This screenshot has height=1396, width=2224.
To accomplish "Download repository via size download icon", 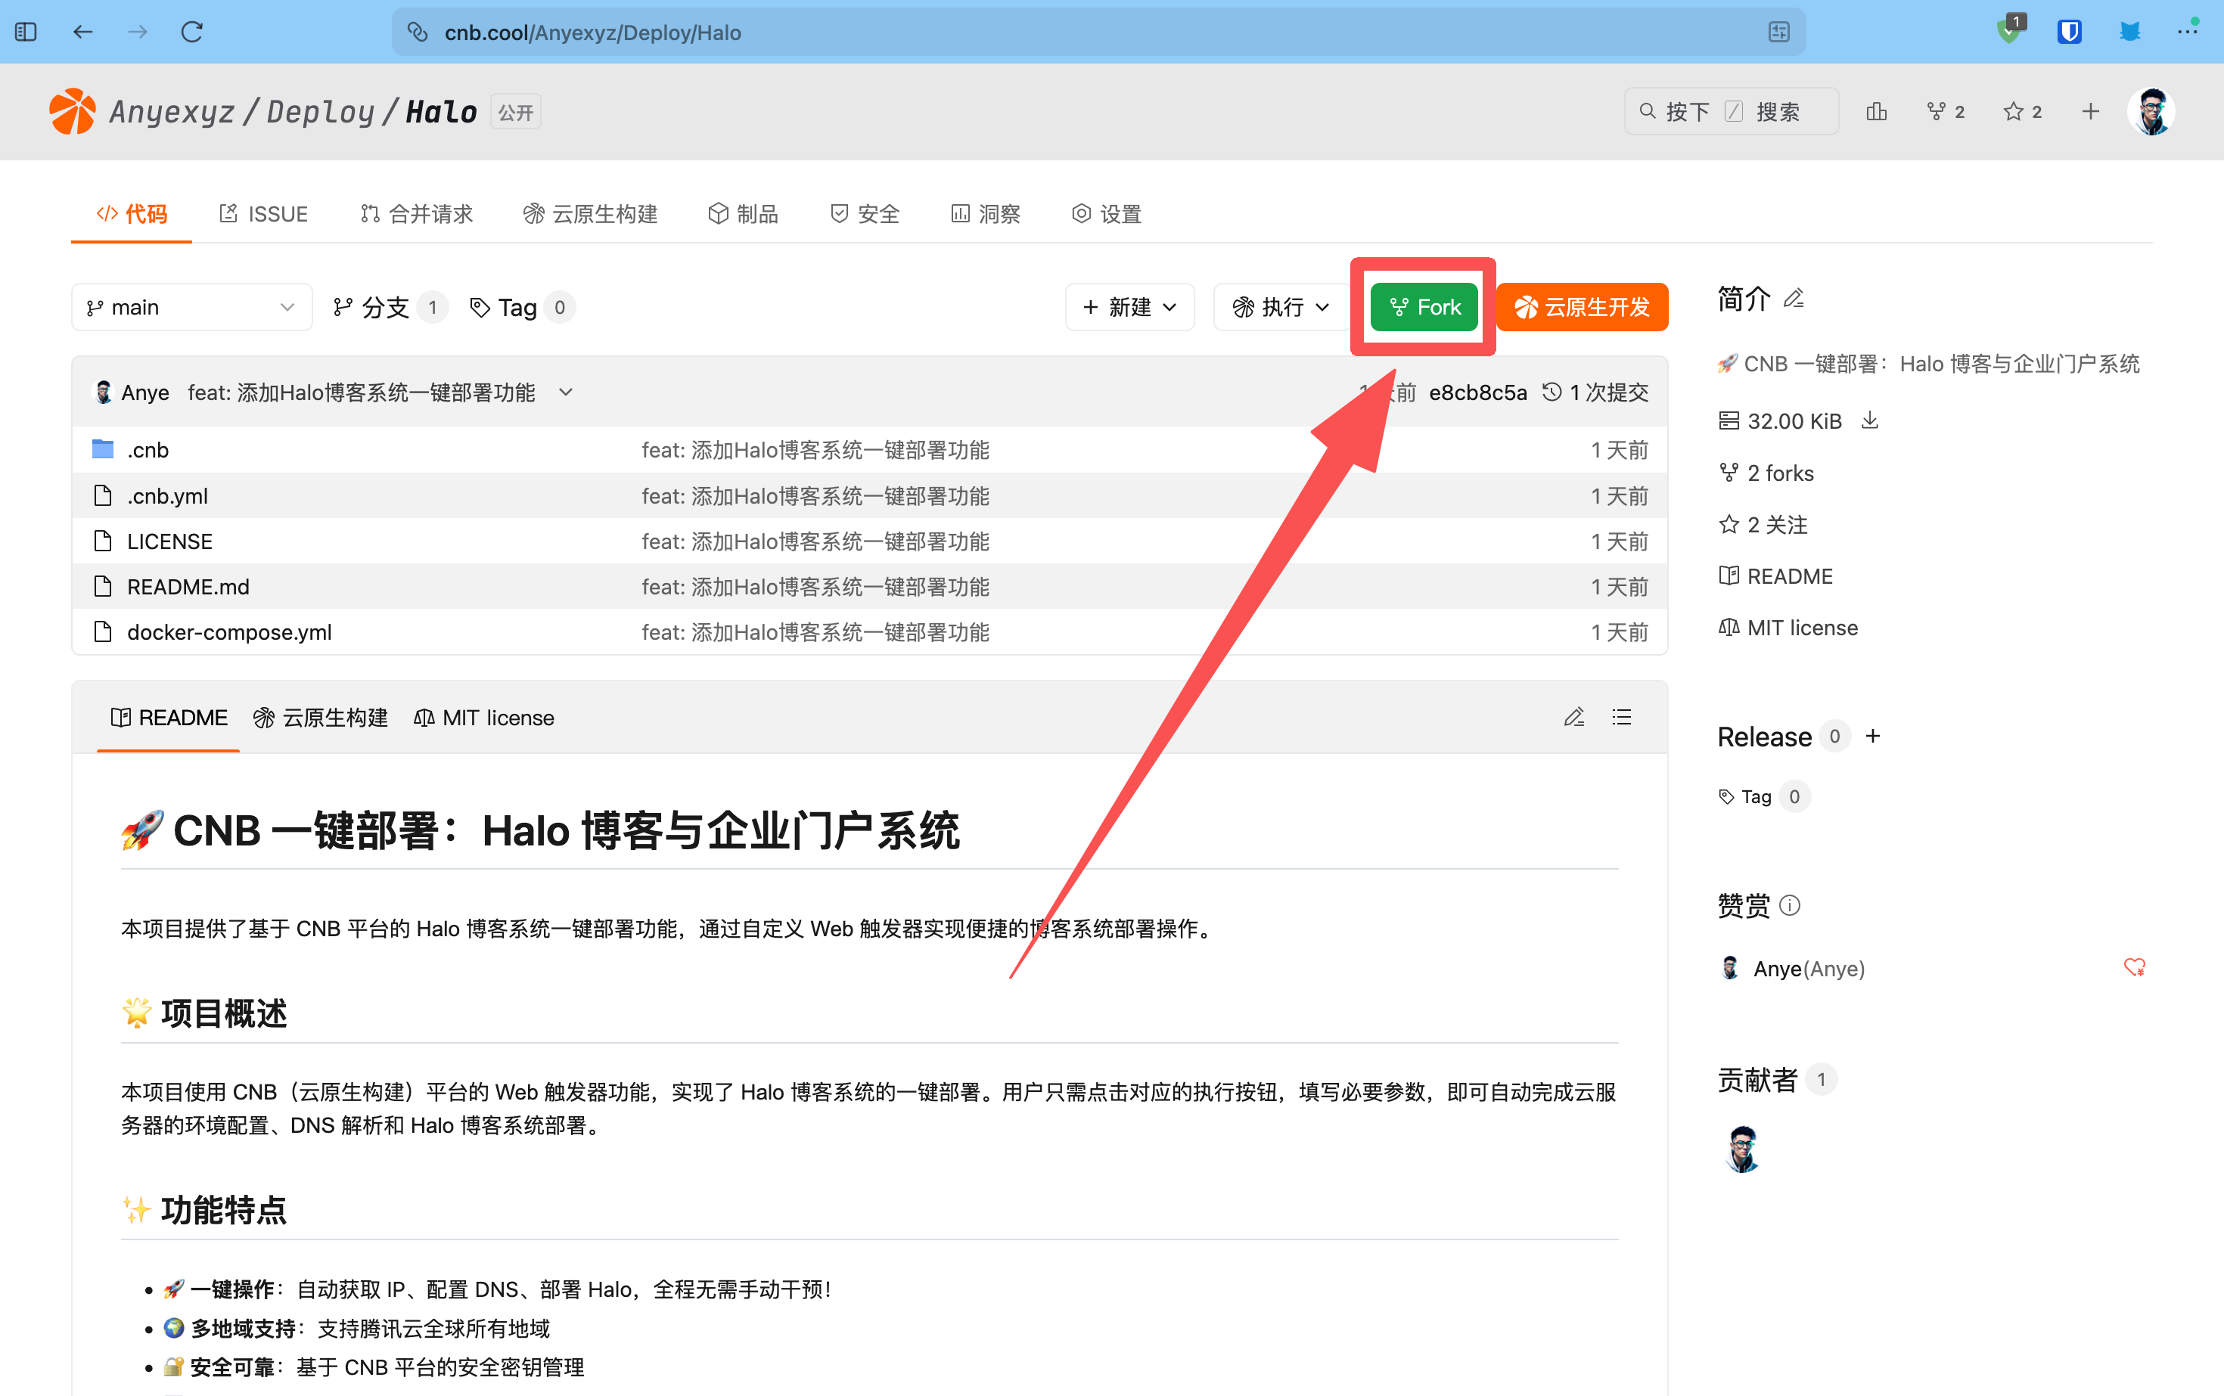I will (x=1870, y=421).
